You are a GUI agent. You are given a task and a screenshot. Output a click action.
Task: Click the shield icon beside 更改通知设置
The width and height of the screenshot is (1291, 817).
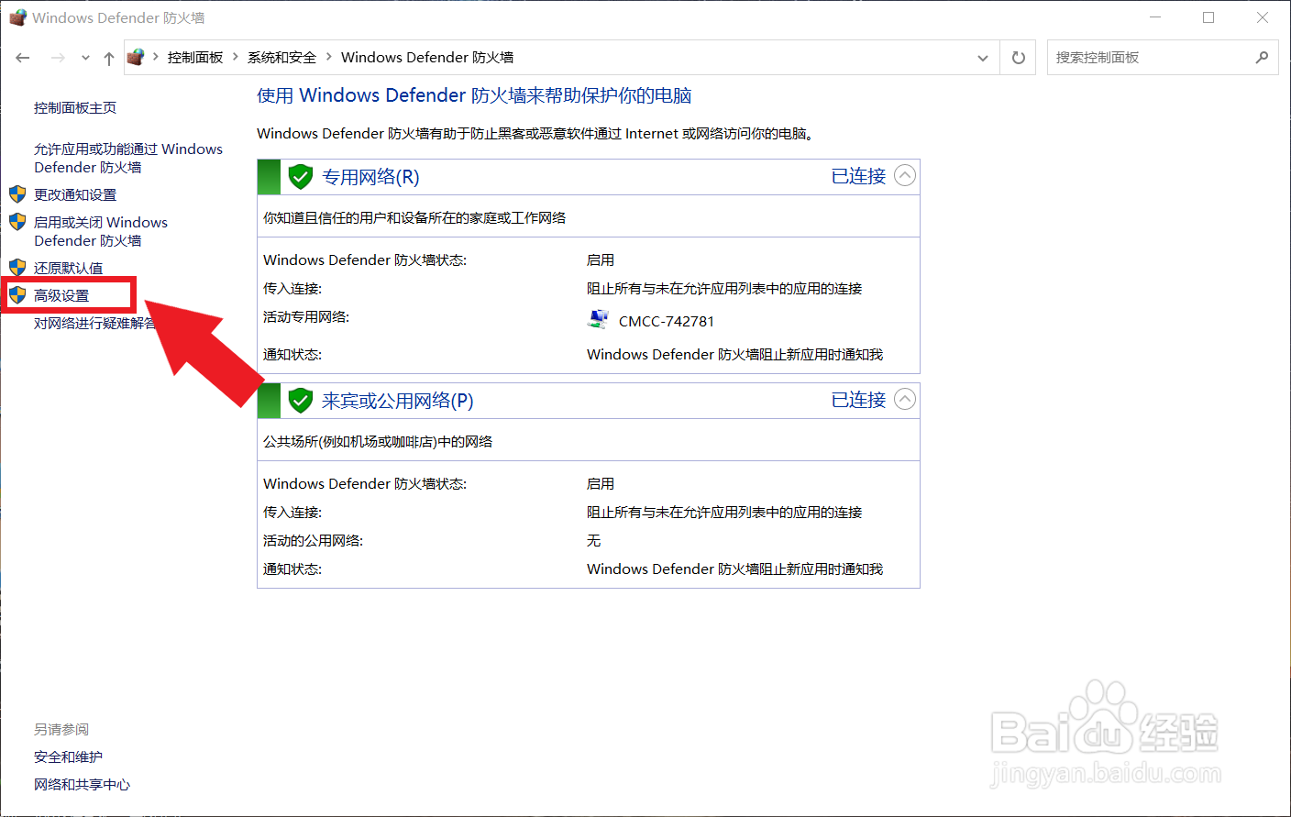coord(17,194)
